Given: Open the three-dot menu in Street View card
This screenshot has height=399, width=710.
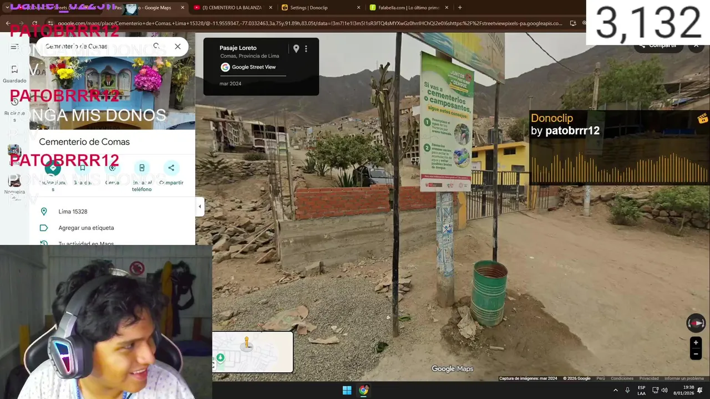Looking at the screenshot, I should click(306, 49).
